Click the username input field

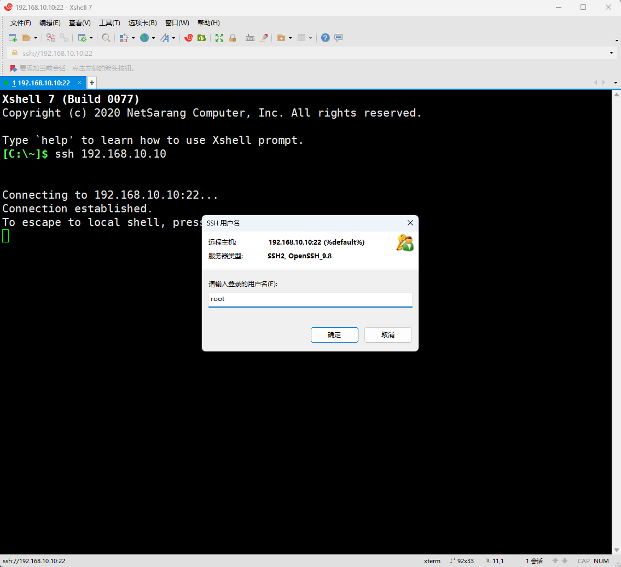[x=310, y=299]
